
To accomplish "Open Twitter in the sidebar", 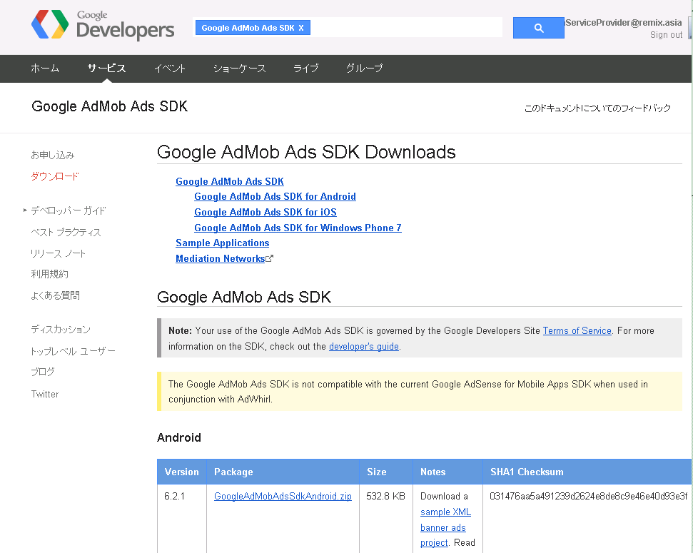I will tap(45, 394).
